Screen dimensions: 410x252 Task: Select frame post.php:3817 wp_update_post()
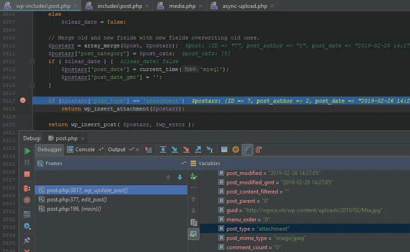(111, 190)
